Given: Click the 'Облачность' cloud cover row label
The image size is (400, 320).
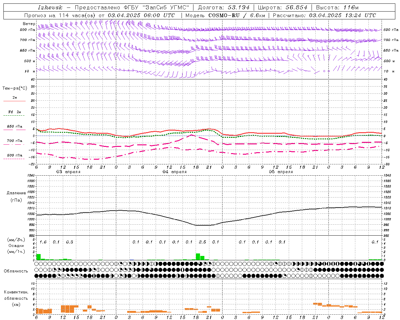Looking at the screenshot, I should click(16, 271).
